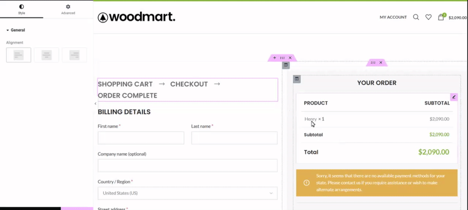Switch to the Style tab
Screen dimensions: 468x210
click(22, 9)
